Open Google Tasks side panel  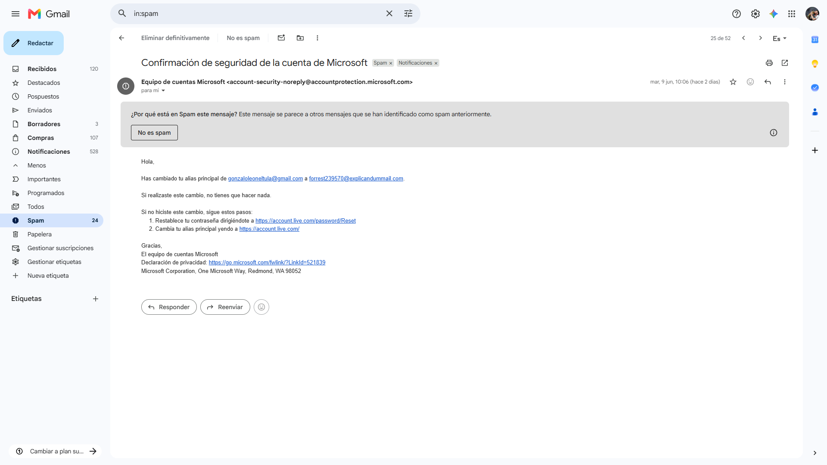point(815,88)
